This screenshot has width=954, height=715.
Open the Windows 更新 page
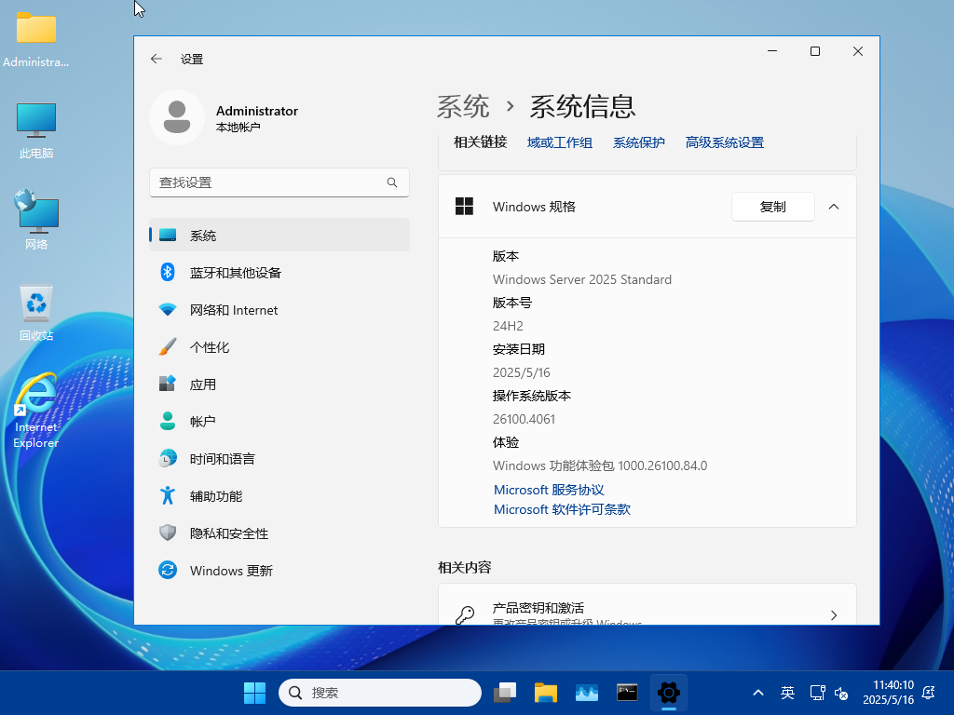coord(279,571)
